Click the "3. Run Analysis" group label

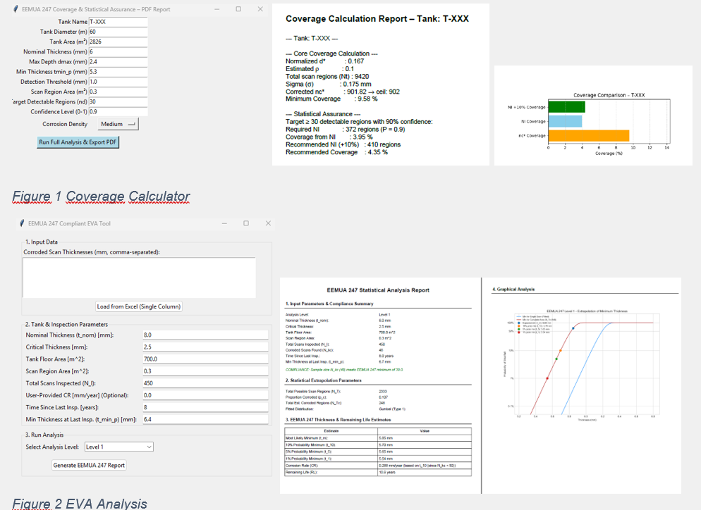coord(44,435)
